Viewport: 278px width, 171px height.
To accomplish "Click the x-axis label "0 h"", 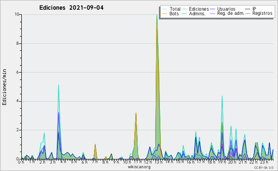I will click(21, 162).
